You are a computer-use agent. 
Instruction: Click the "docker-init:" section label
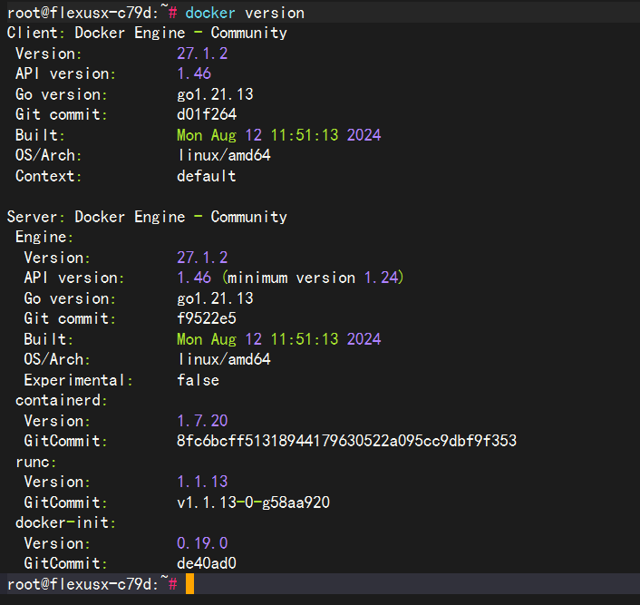pyautogui.click(x=65, y=522)
